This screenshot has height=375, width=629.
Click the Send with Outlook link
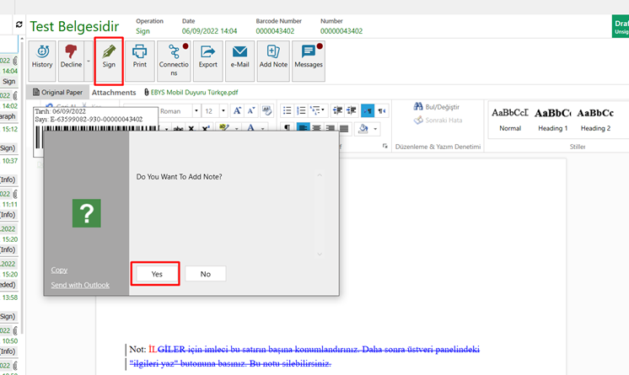(x=80, y=285)
